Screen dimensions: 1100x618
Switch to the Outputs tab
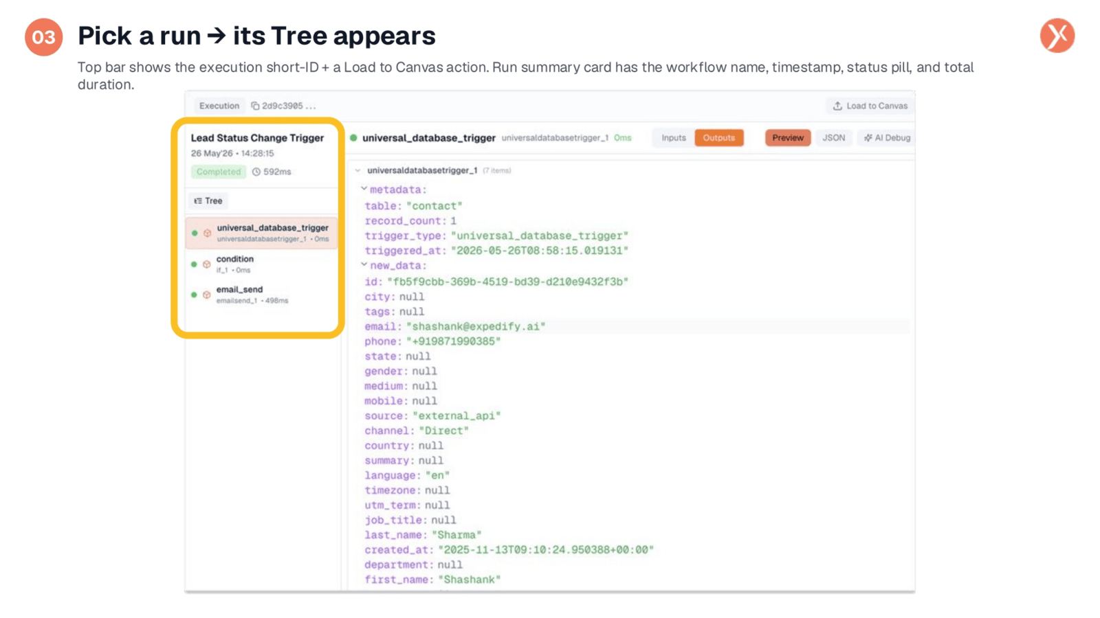tap(719, 138)
